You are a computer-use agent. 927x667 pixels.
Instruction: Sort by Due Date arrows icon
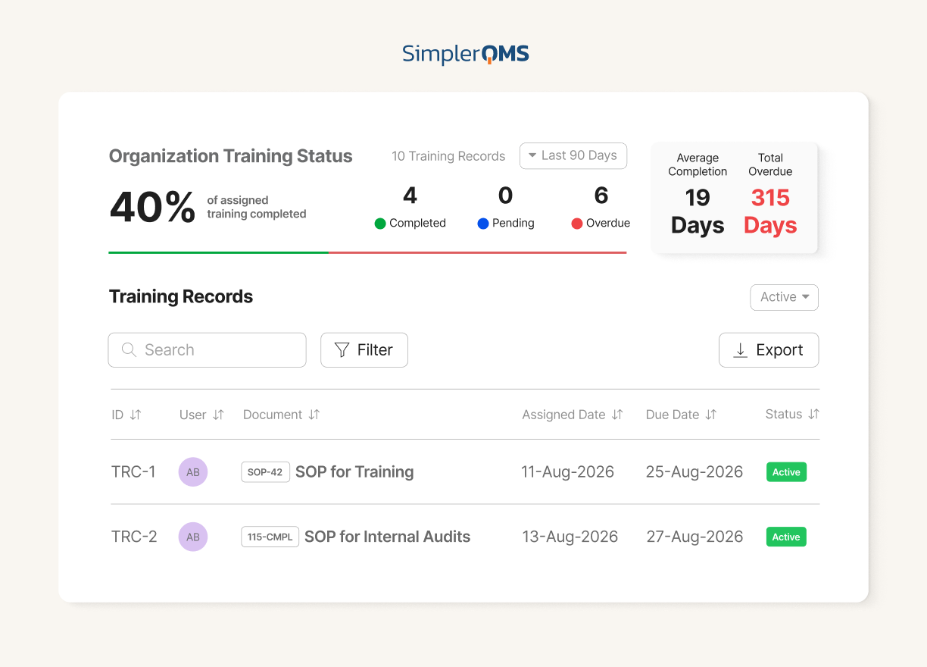710,415
